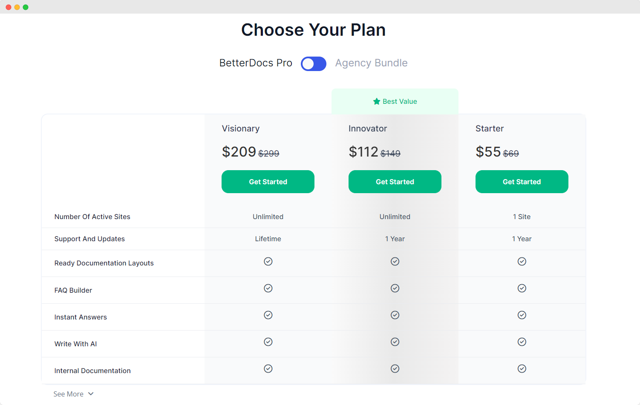Select the Starter Write With AI checkmark
Screen dimensions: 640x405
[x=522, y=342]
